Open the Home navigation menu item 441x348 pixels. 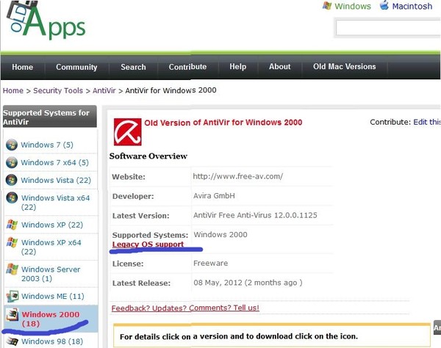click(x=23, y=67)
